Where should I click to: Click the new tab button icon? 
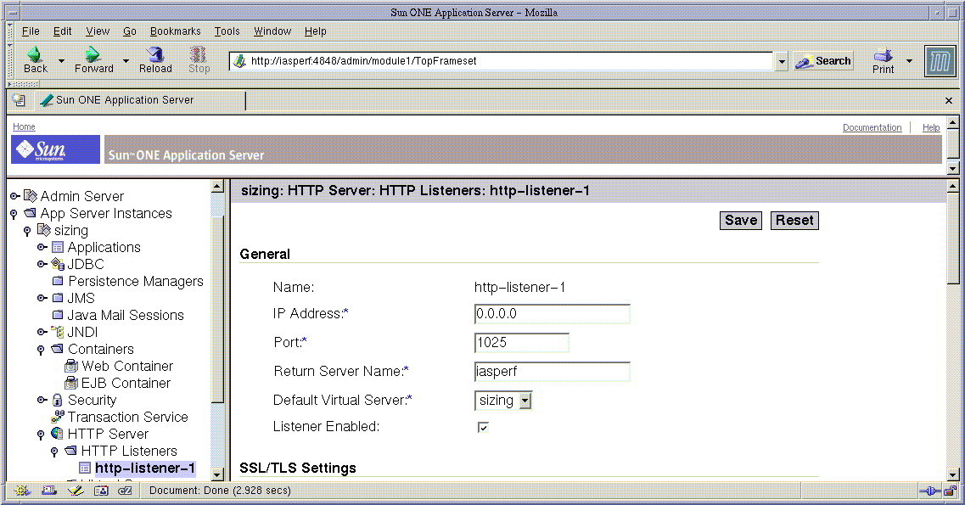click(x=19, y=99)
